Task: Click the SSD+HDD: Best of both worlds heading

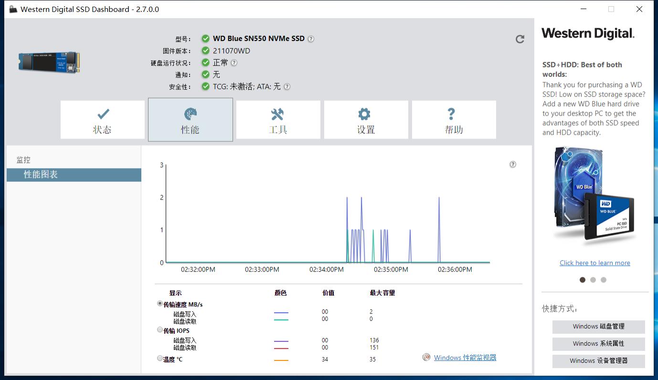Action: click(x=582, y=70)
